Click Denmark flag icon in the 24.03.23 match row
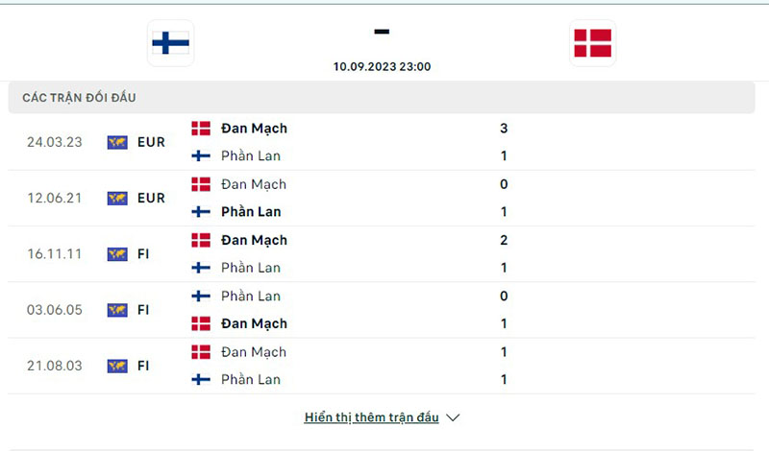Viewport: 769px width, 451px height. 201,129
